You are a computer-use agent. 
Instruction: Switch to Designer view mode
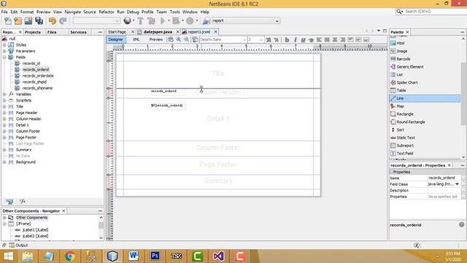116,39
